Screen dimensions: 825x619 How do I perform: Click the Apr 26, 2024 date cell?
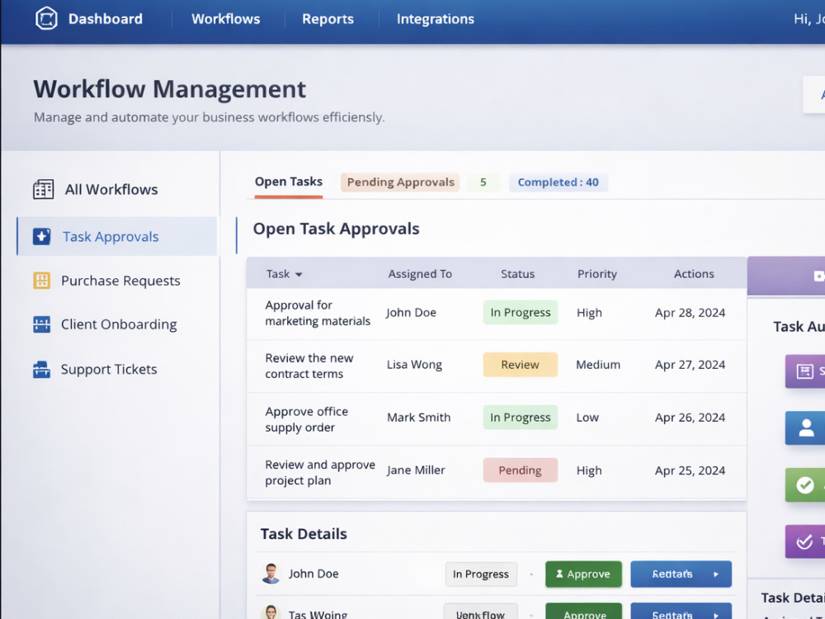pos(690,418)
